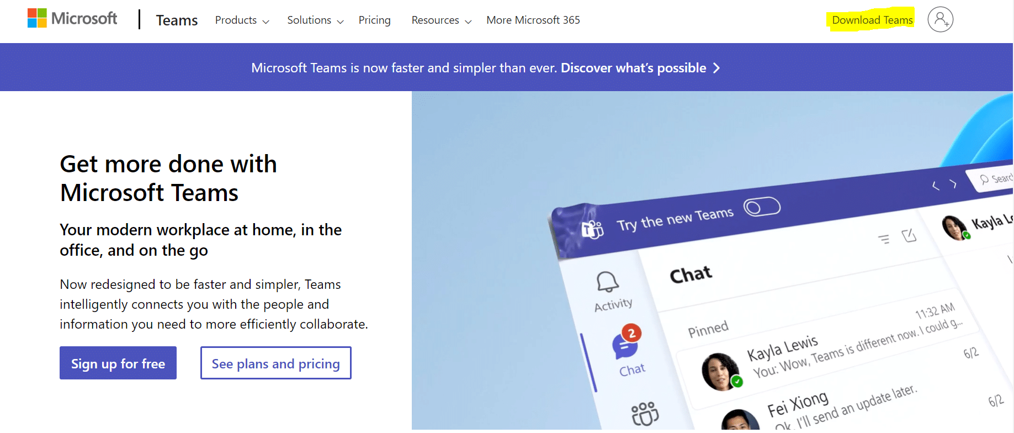Click the filter icon above Chat list
Viewport: 1014px width, 433px height.
click(x=884, y=239)
